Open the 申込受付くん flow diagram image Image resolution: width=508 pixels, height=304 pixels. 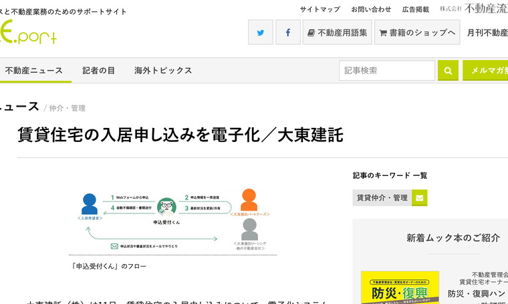[x=172, y=221]
